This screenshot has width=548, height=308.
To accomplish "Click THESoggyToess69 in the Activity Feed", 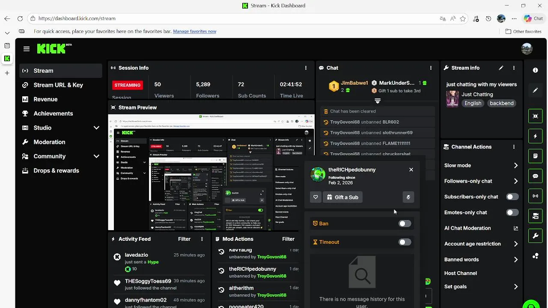I will click(148, 281).
